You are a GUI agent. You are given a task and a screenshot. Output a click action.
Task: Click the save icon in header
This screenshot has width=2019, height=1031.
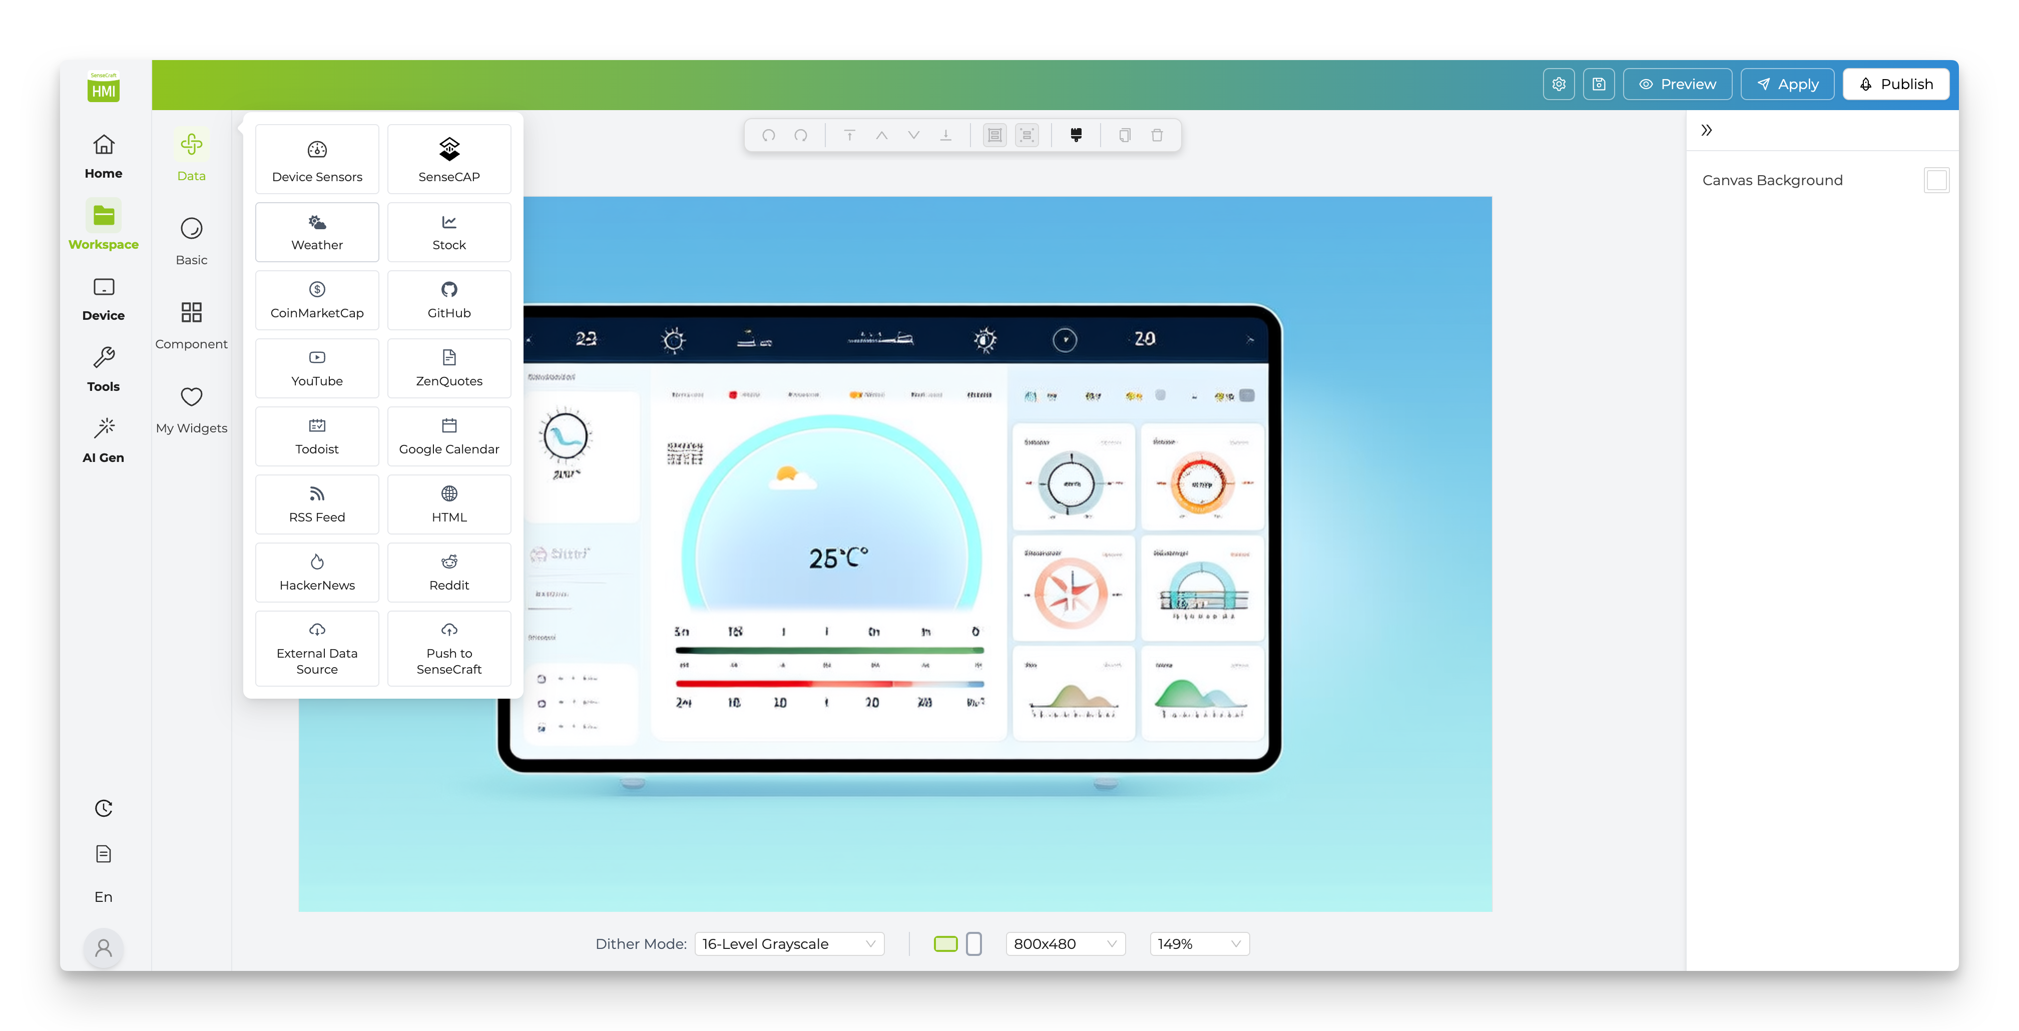pyautogui.click(x=1598, y=84)
